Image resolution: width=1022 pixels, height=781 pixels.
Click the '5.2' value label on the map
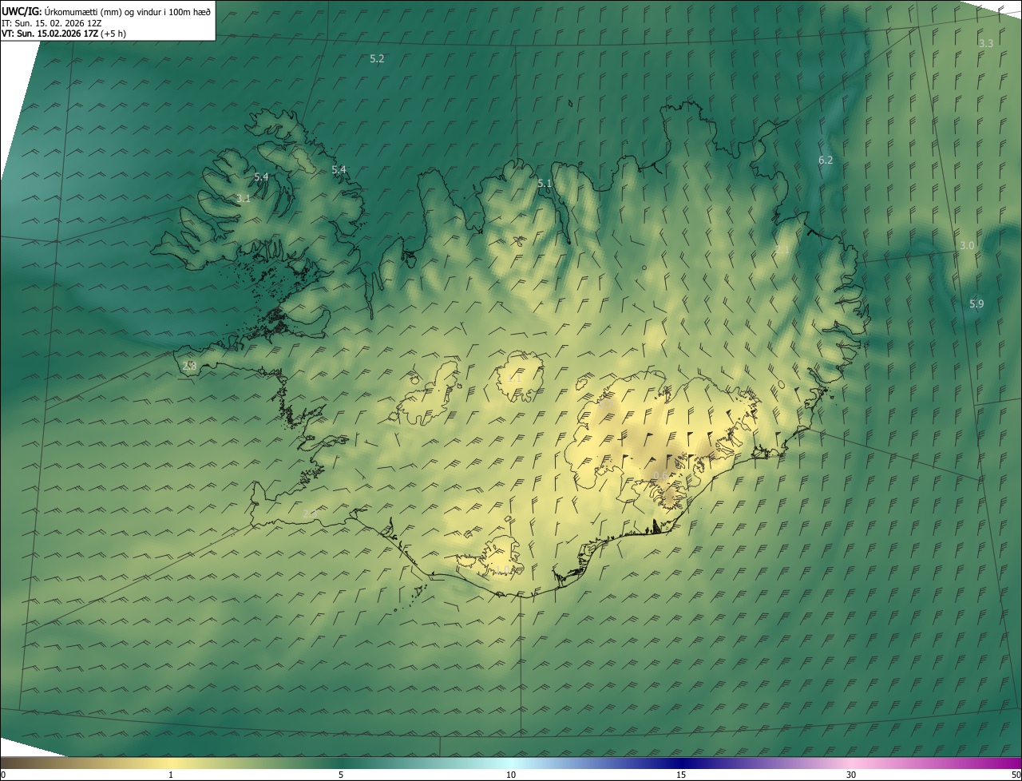(x=377, y=58)
